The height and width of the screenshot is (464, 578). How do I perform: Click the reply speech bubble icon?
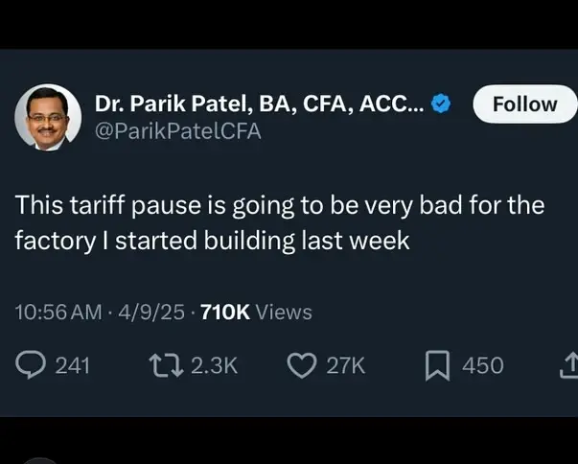(31, 365)
